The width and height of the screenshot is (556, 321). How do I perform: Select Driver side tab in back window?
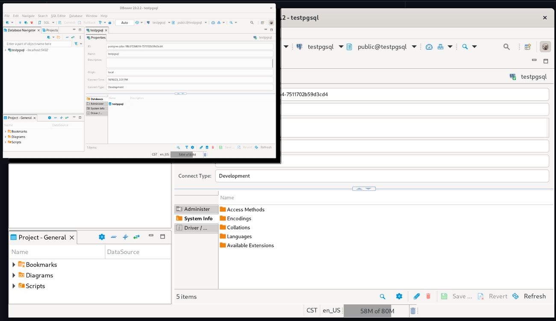click(197, 228)
